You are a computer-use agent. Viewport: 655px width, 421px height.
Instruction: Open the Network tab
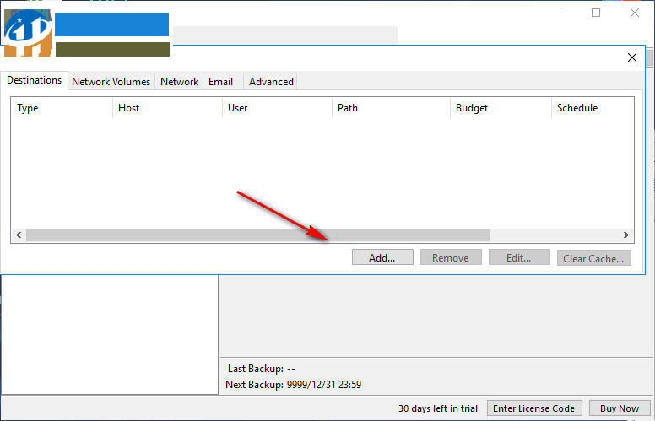[179, 82]
